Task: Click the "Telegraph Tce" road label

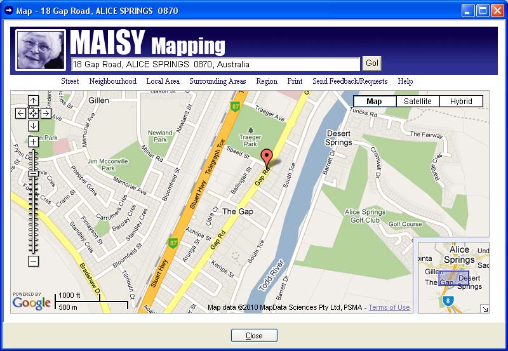Action: 215,157
